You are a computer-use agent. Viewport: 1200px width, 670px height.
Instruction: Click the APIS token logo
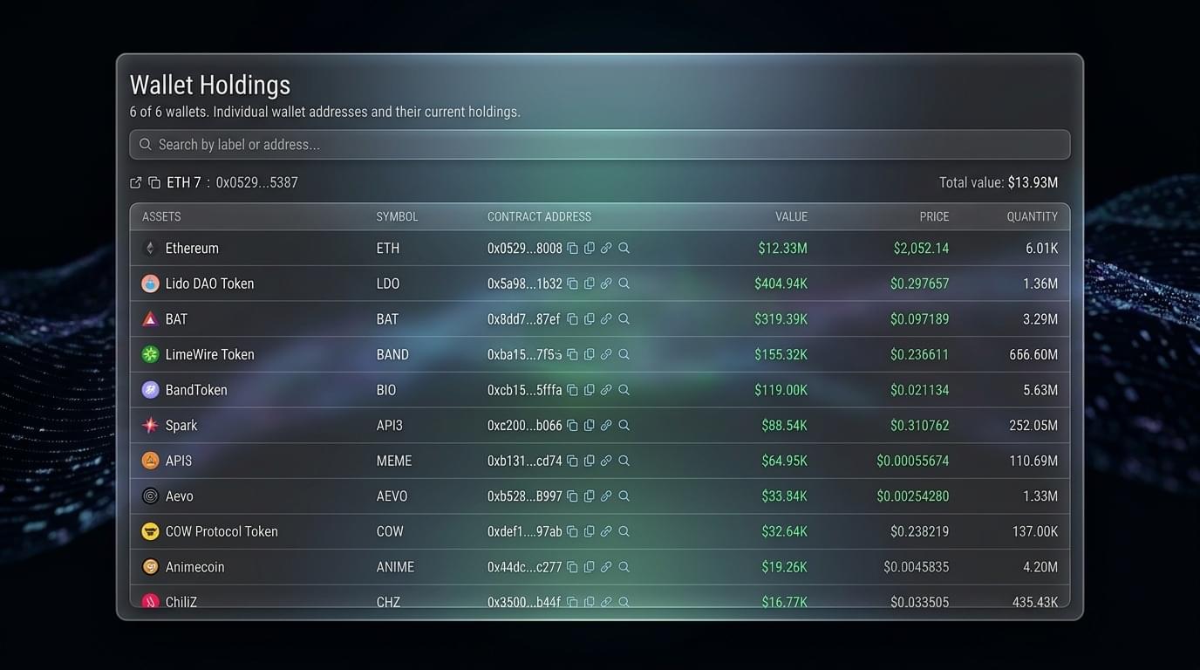(x=150, y=461)
